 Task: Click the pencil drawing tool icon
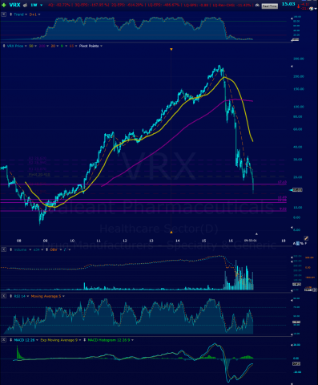pyautogui.click(x=306, y=238)
